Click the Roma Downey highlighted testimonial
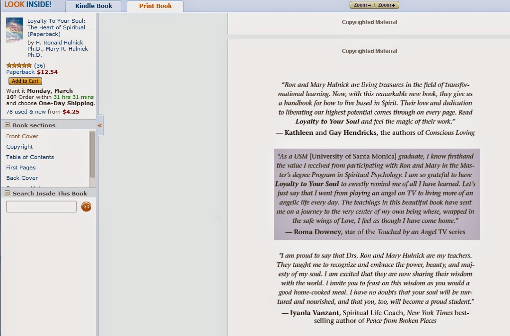 (377, 194)
